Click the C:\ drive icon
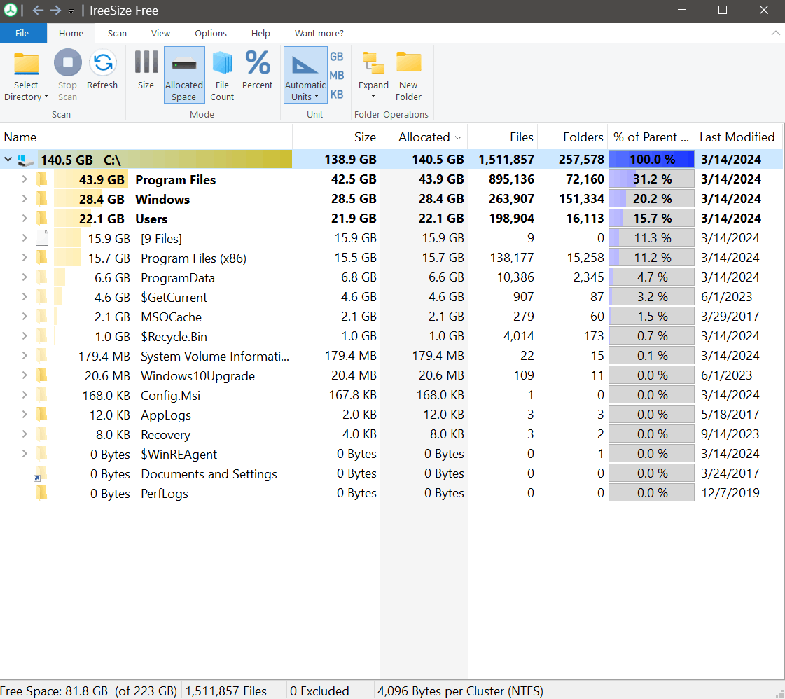 (x=25, y=160)
